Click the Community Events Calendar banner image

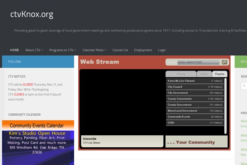pyautogui.click(x=38, y=125)
